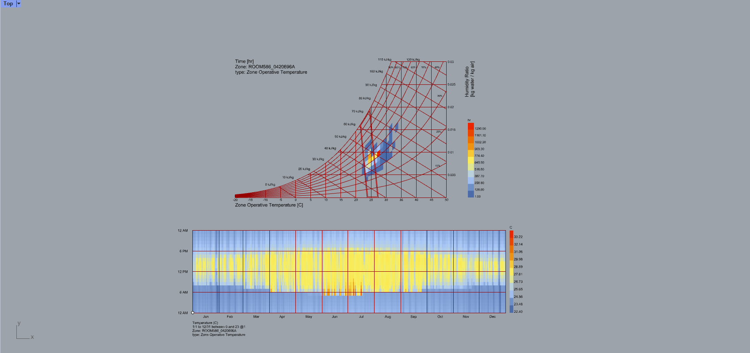
Task: Select the white origin point of the heatmap
Action: pyautogui.click(x=193, y=313)
